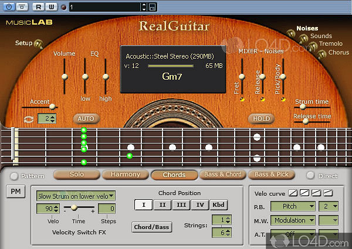
Task: Click the Volume slider handle
Action: pos(65,77)
